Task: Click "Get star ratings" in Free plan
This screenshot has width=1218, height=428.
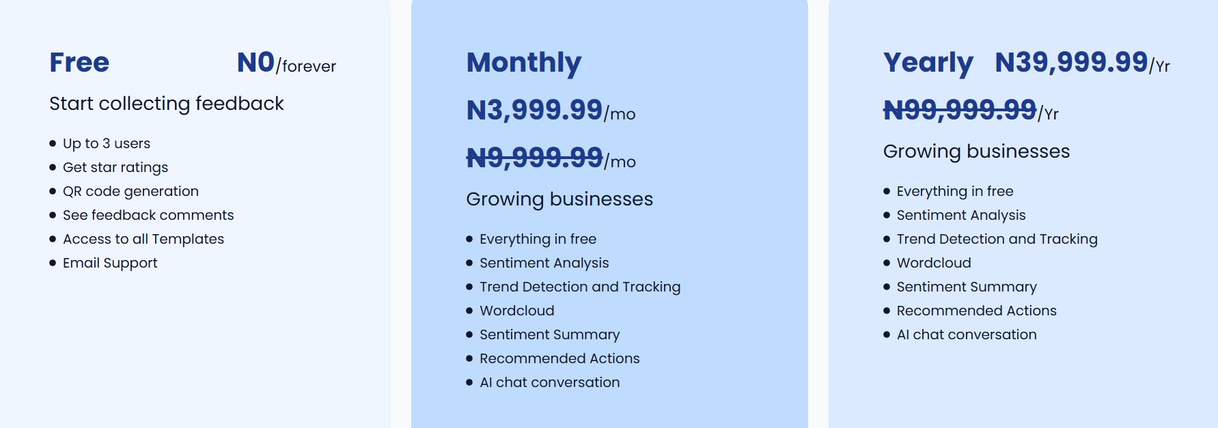Action: (115, 167)
